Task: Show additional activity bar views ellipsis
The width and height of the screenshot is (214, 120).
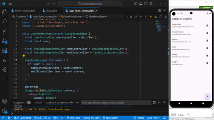Action: coord(4,79)
